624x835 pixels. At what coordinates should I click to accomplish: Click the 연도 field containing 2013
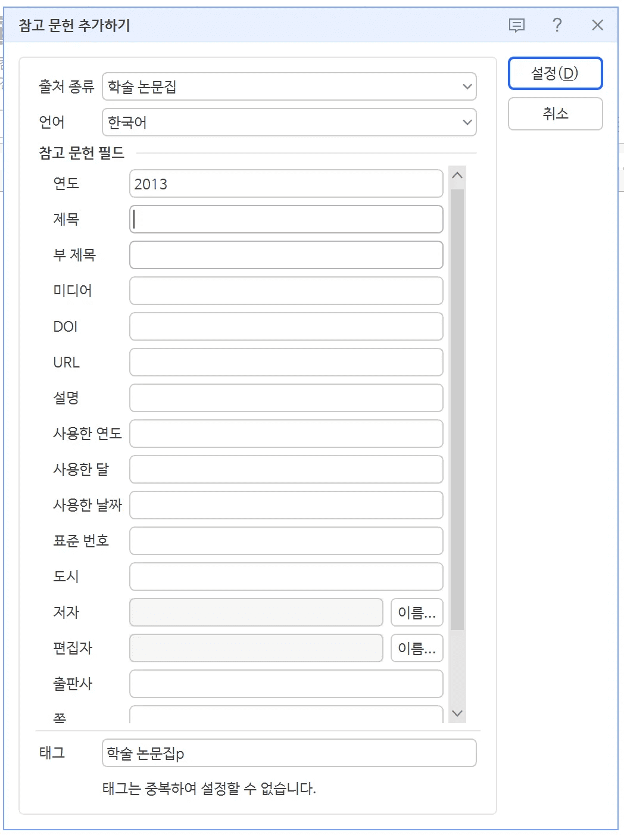[286, 183]
